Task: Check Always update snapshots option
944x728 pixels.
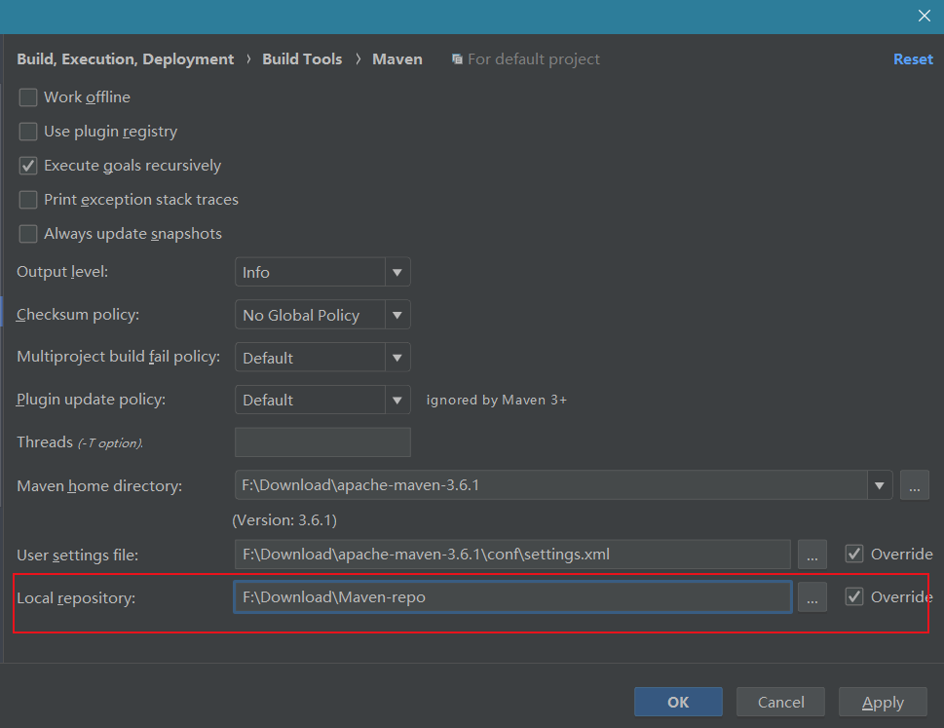Action: click(x=28, y=234)
